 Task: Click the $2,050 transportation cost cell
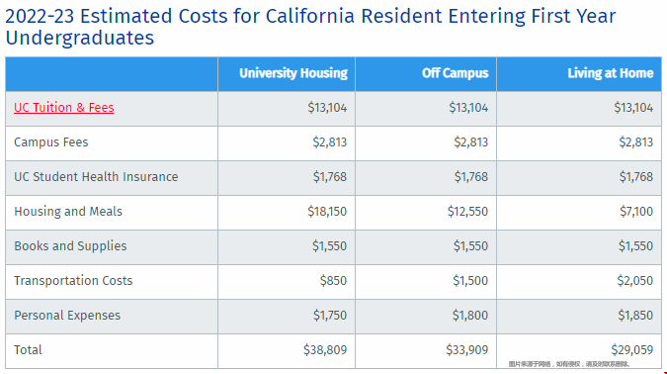(634, 281)
